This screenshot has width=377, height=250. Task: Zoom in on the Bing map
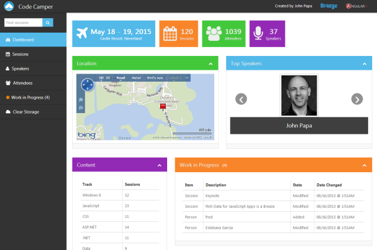81,99
